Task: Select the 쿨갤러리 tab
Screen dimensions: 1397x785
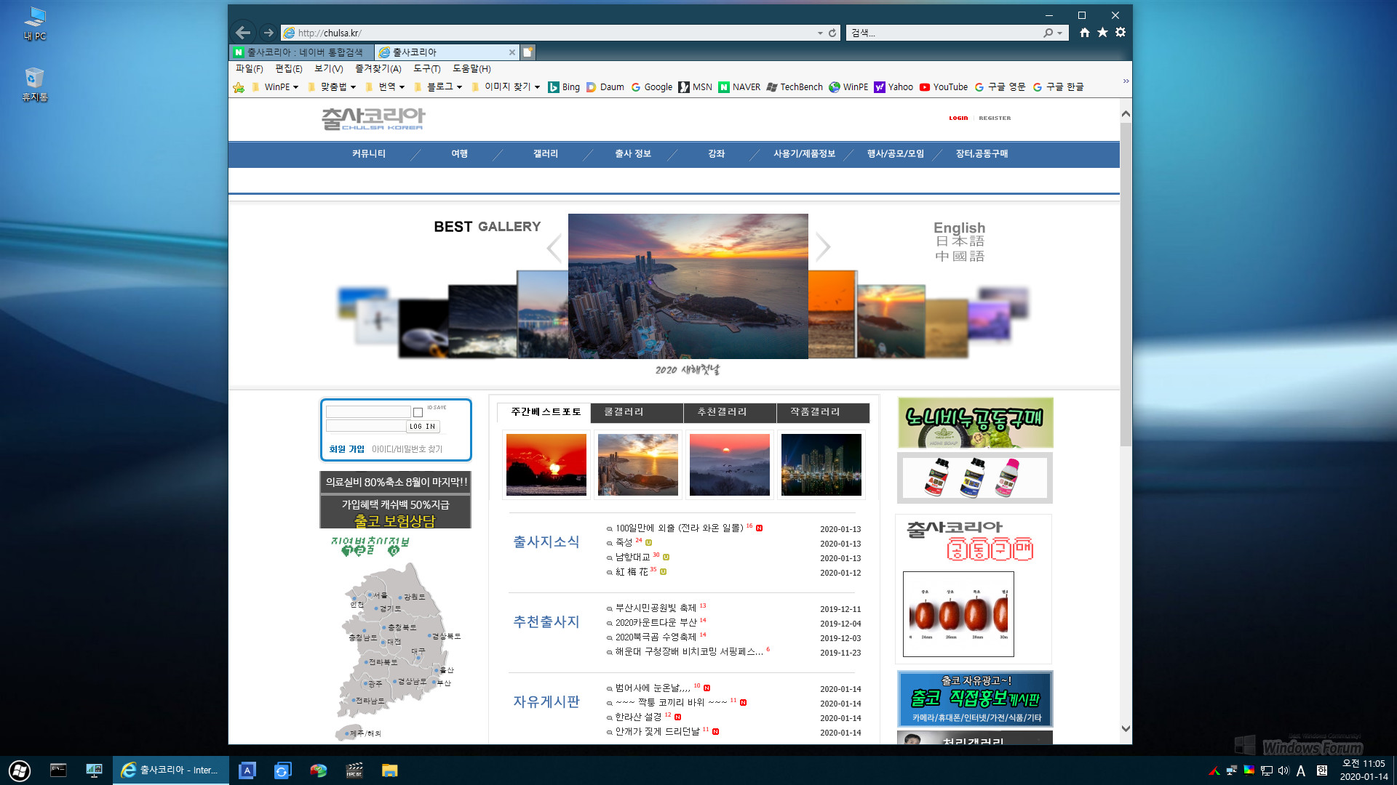Action: (x=637, y=412)
